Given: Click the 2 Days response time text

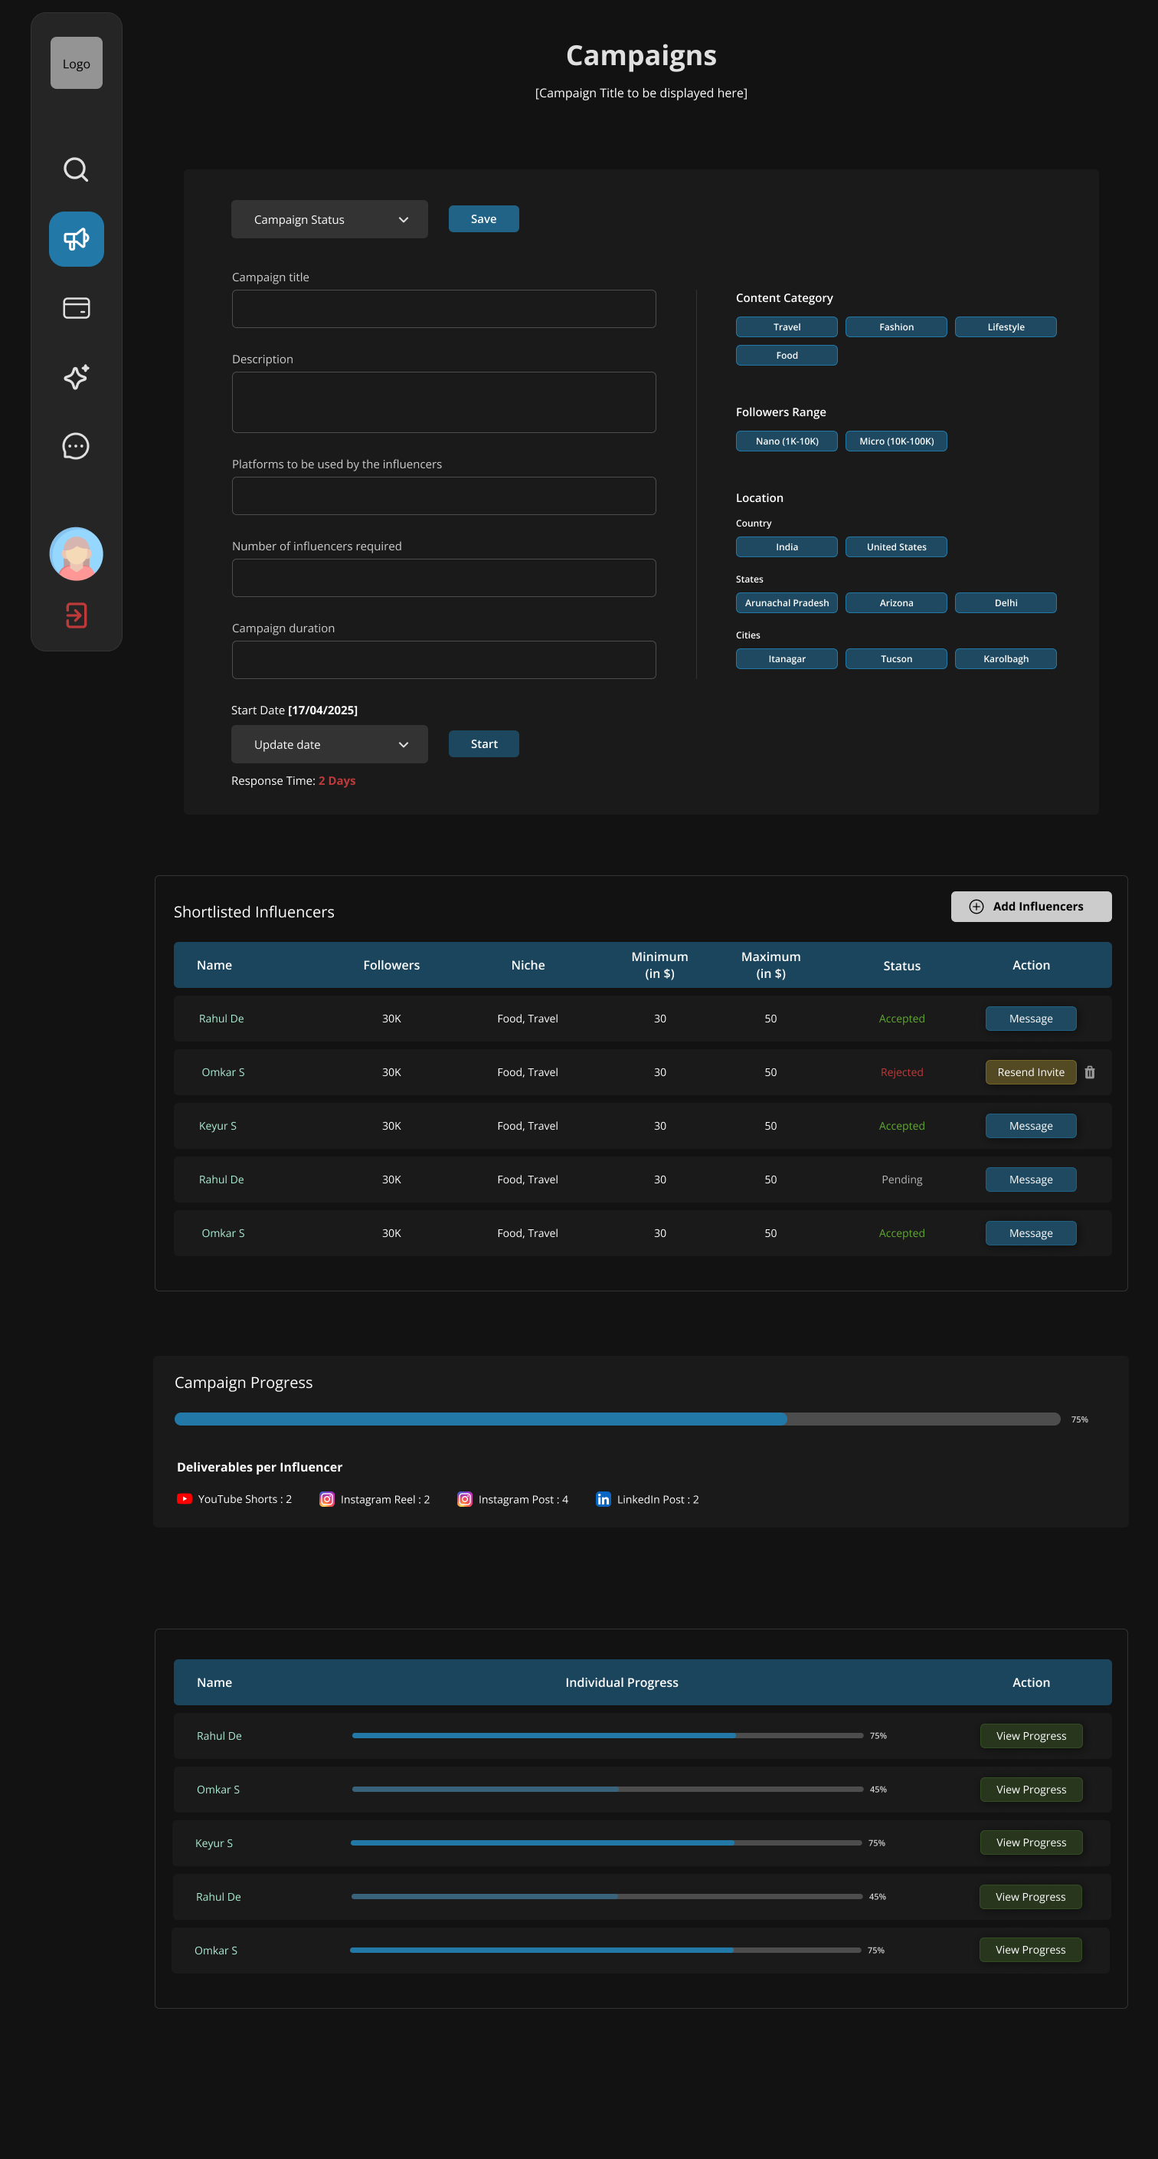Looking at the screenshot, I should (336, 780).
